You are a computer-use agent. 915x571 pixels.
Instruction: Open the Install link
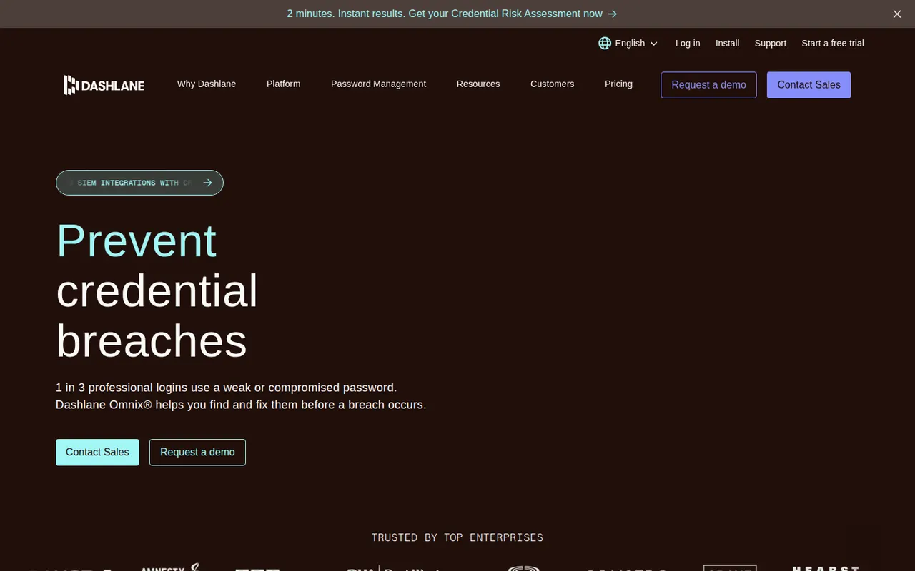pos(727,43)
